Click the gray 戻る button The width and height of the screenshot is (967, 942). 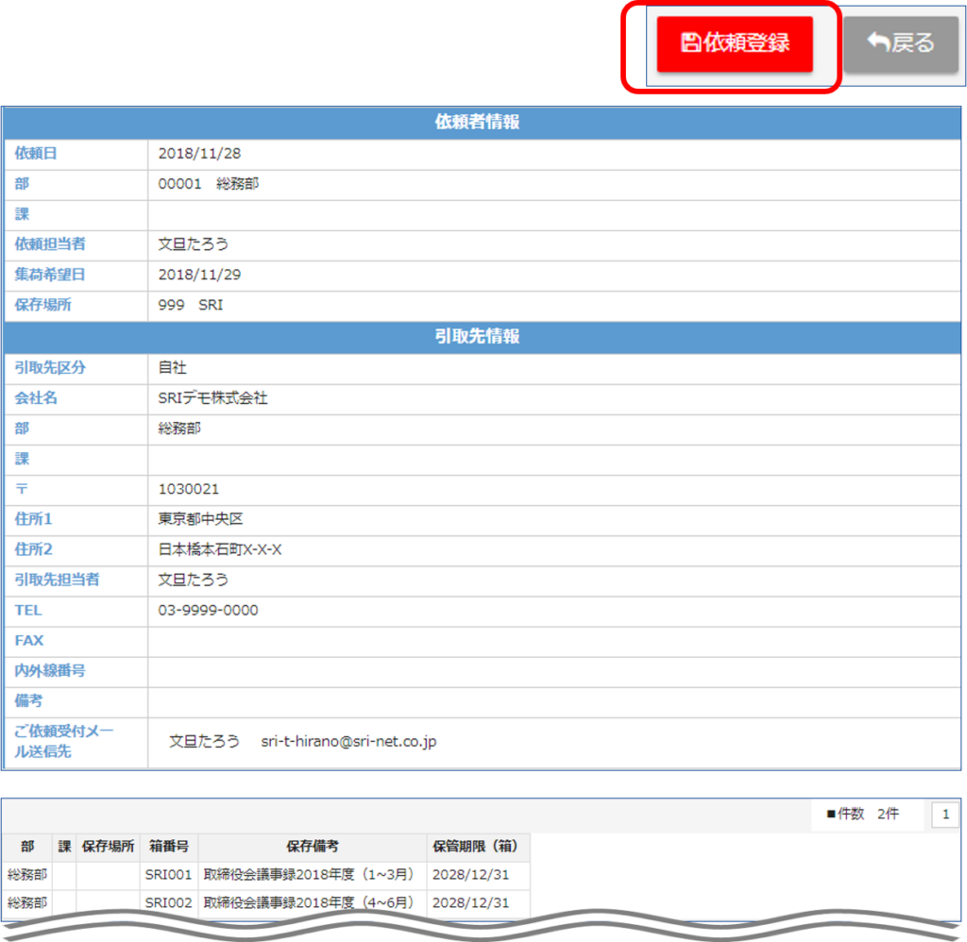click(900, 43)
